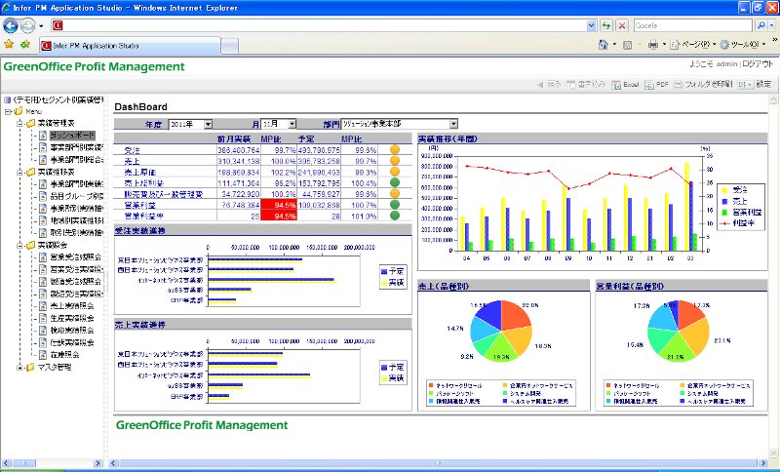
Task: Select 売上実績照会 in the tree
Action: (x=71, y=306)
